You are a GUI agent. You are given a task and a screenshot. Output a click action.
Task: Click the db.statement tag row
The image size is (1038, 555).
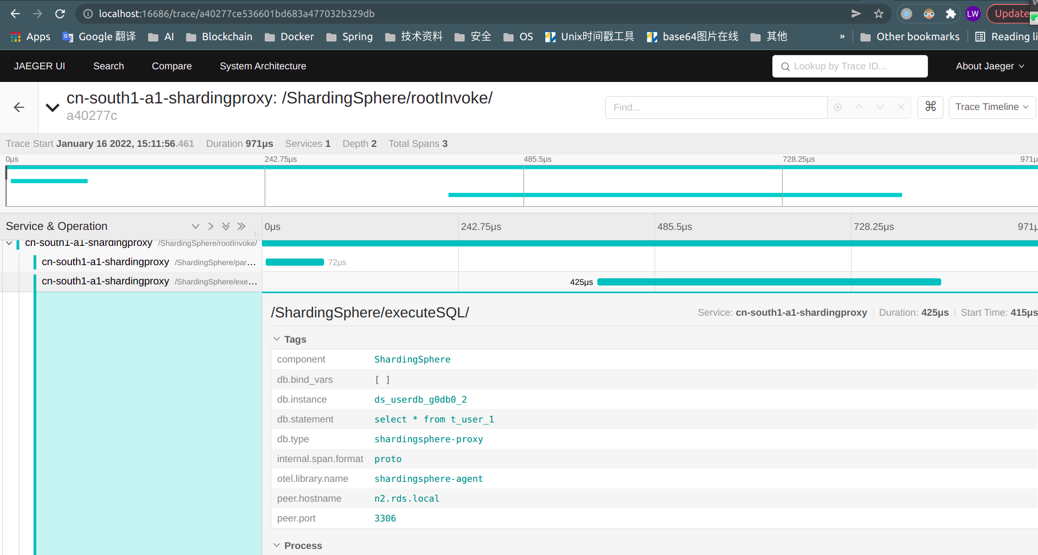click(x=654, y=419)
